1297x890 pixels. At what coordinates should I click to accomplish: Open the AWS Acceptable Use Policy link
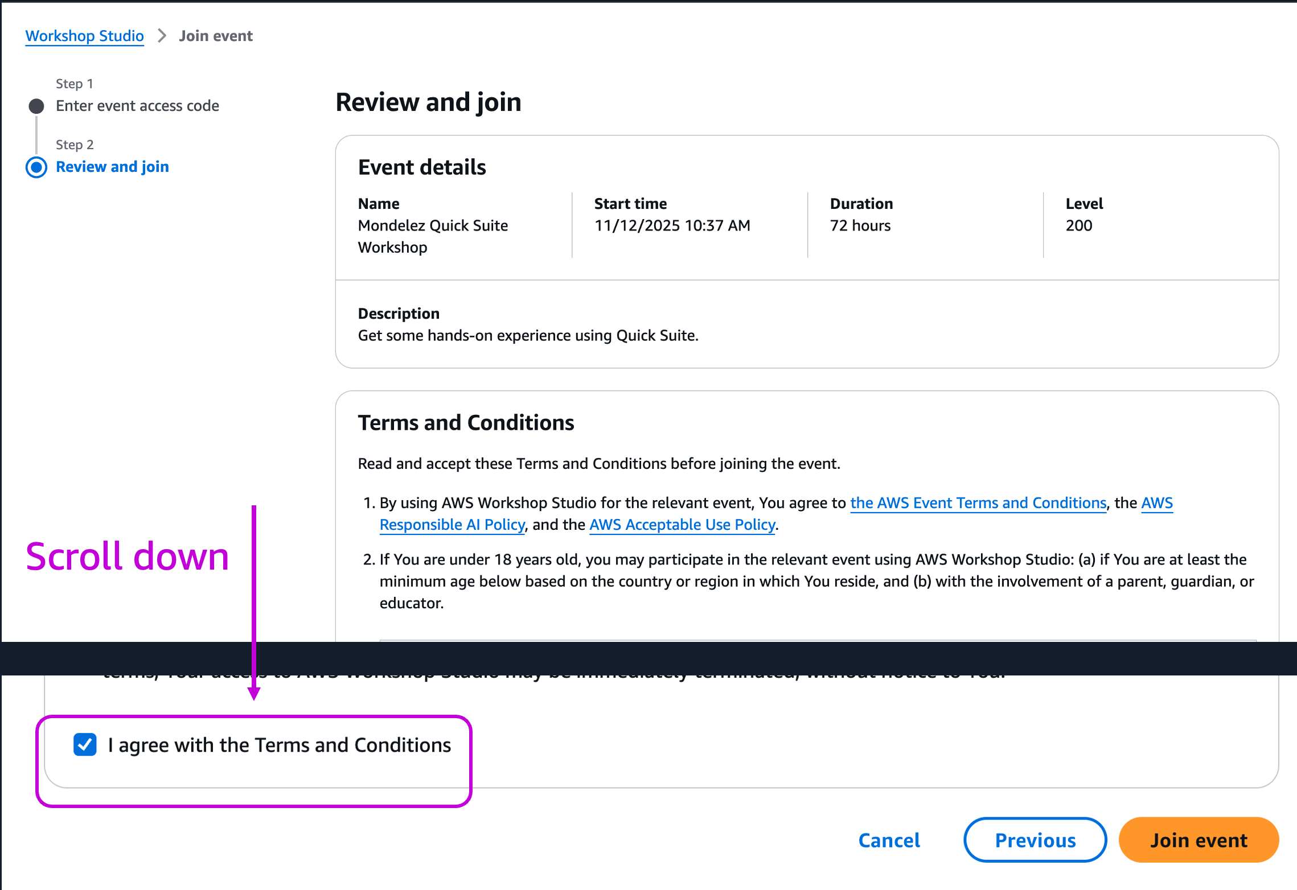tap(682, 525)
